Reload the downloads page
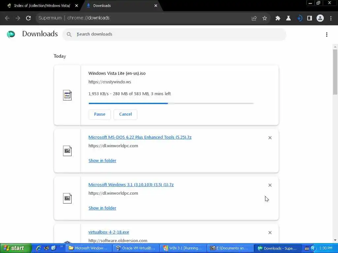The width and height of the screenshot is (338, 253). point(28,18)
